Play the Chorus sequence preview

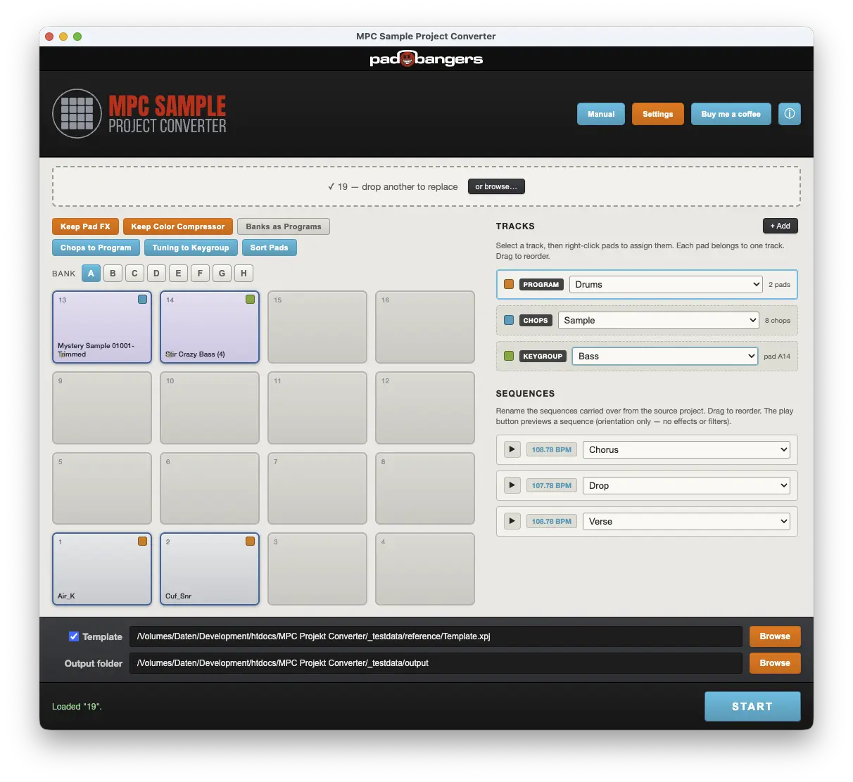point(512,449)
